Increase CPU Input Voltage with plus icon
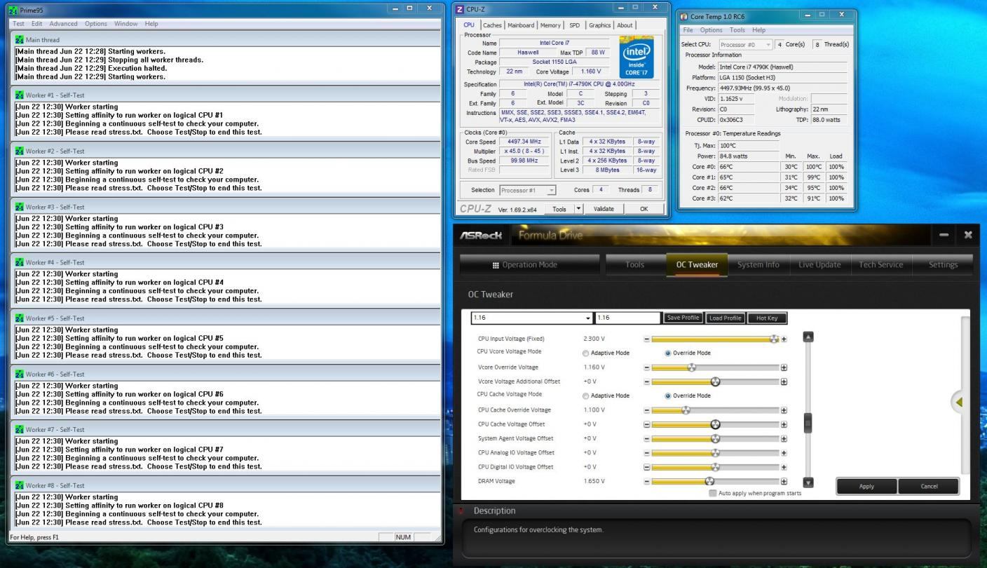 (x=784, y=339)
